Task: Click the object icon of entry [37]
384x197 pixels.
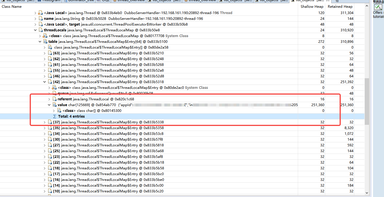Action: (x=50, y=122)
